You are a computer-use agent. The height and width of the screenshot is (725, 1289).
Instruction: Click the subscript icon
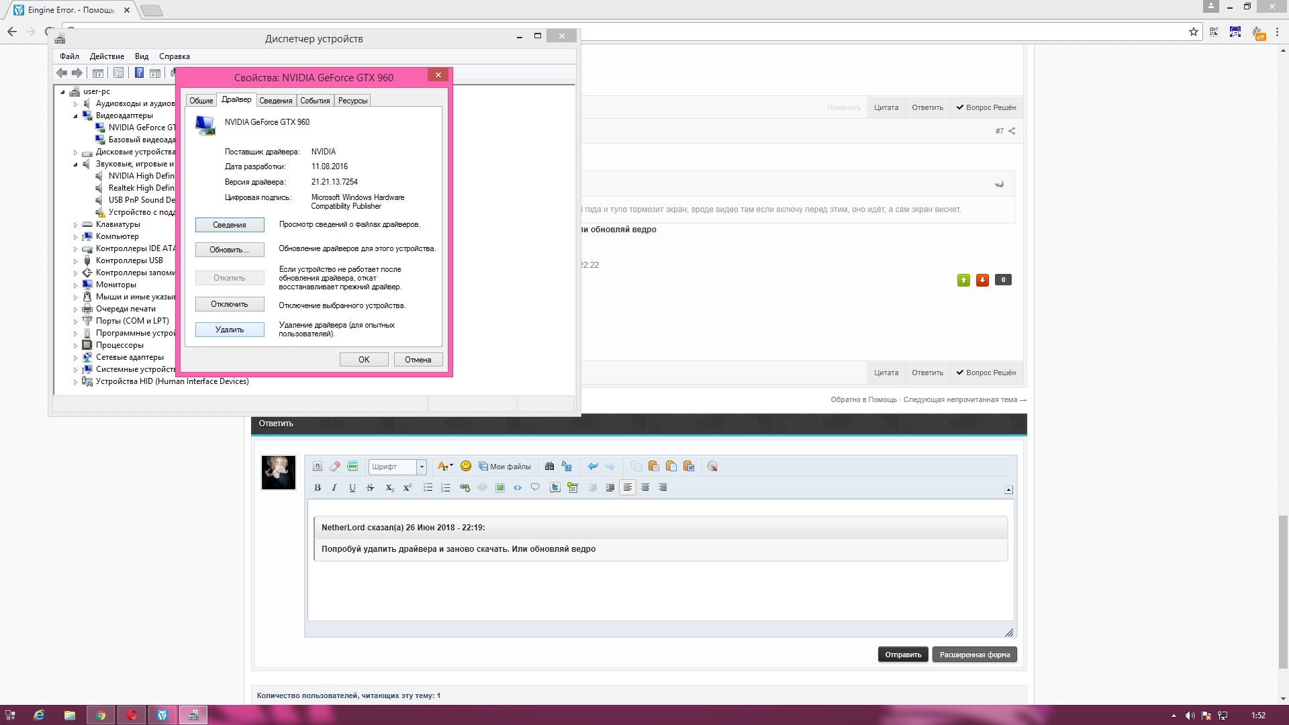click(x=389, y=488)
